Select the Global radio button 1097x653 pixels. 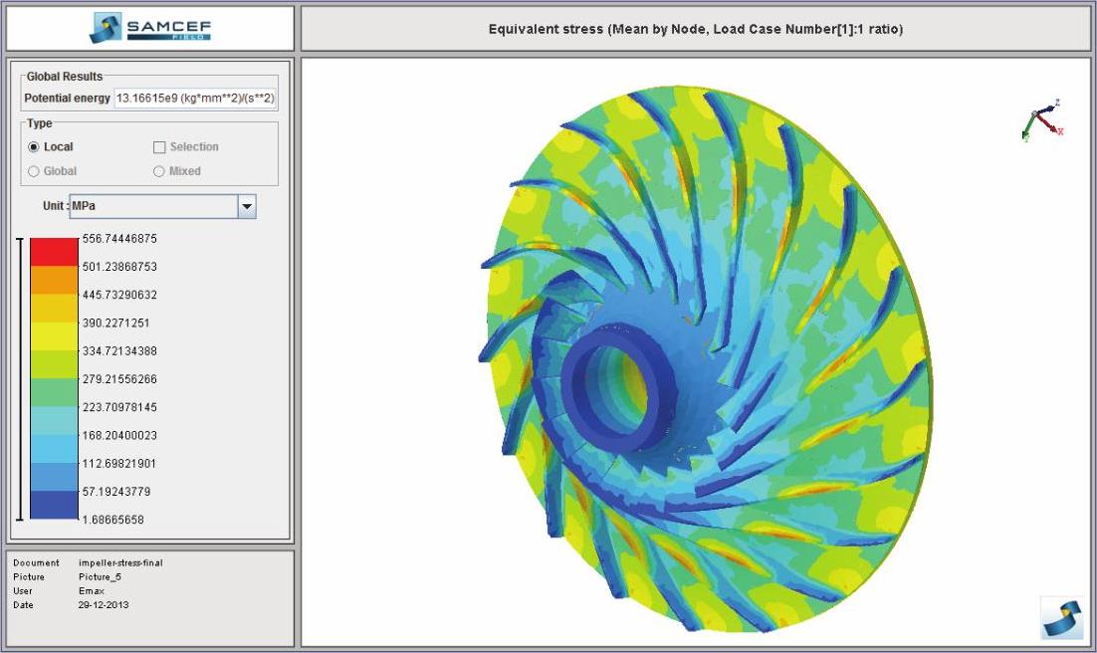(x=34, y=171)
